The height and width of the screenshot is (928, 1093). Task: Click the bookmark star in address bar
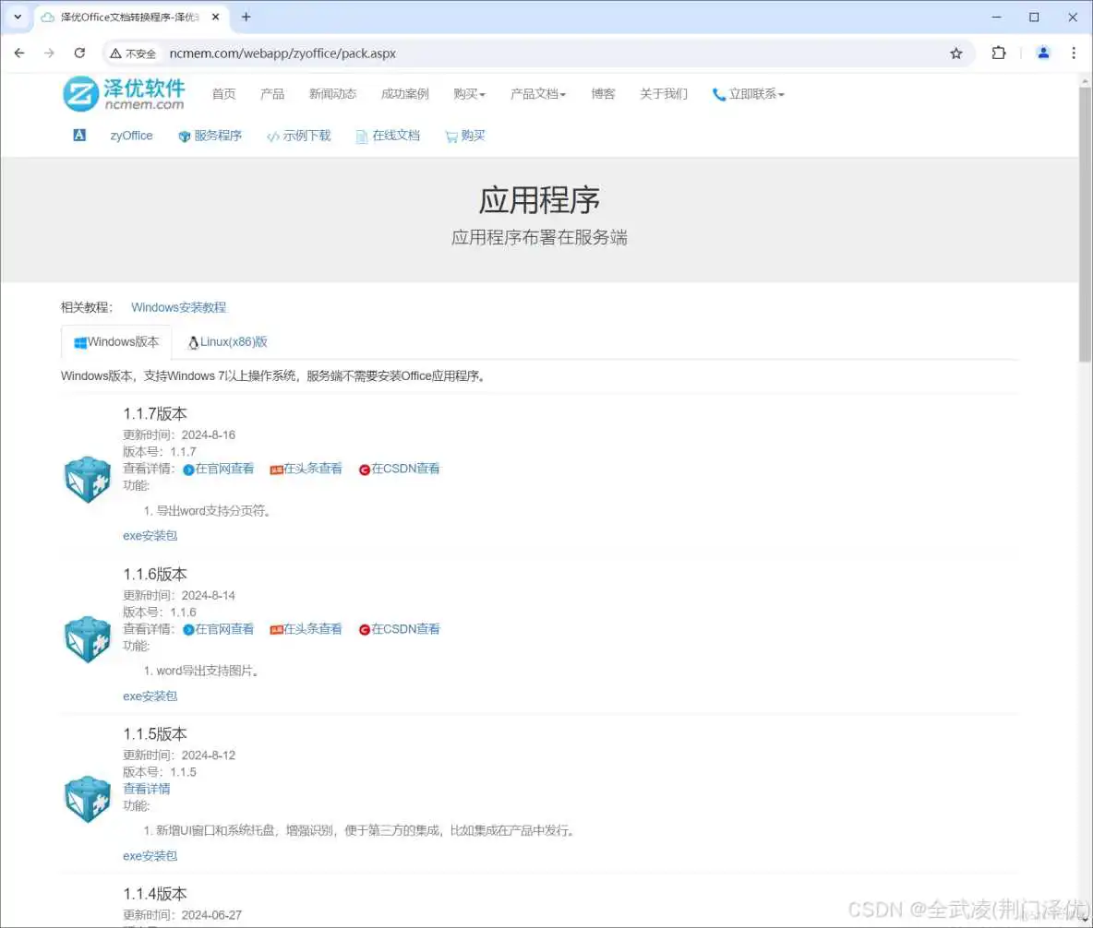pyautogui.click(x=956, y=53)
